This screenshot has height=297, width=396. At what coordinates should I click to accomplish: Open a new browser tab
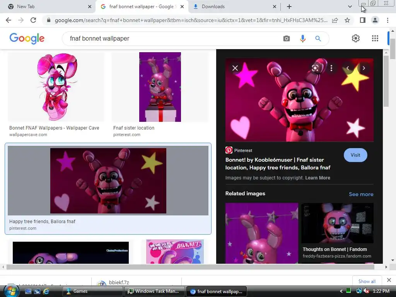pyautogui.click(x=289, y=7)
